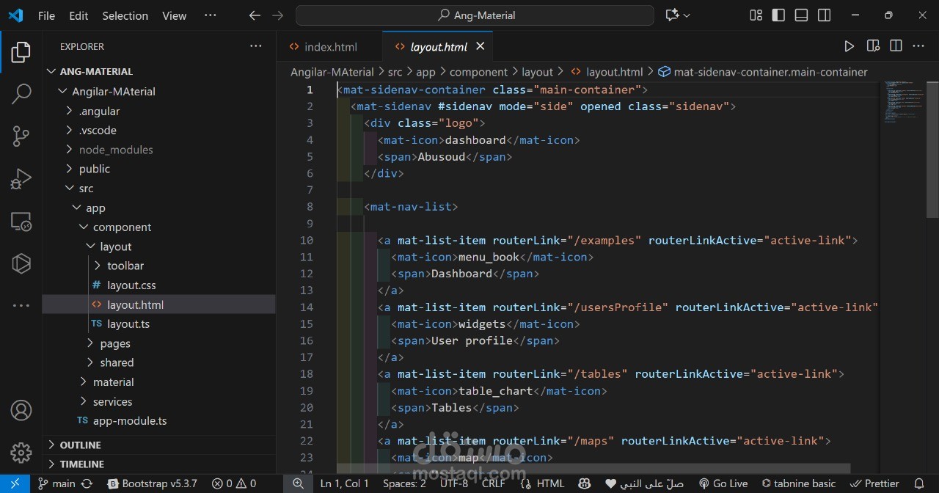Click synchronize changes icon in status bar
Screen dimensions: 939x493
87,483
